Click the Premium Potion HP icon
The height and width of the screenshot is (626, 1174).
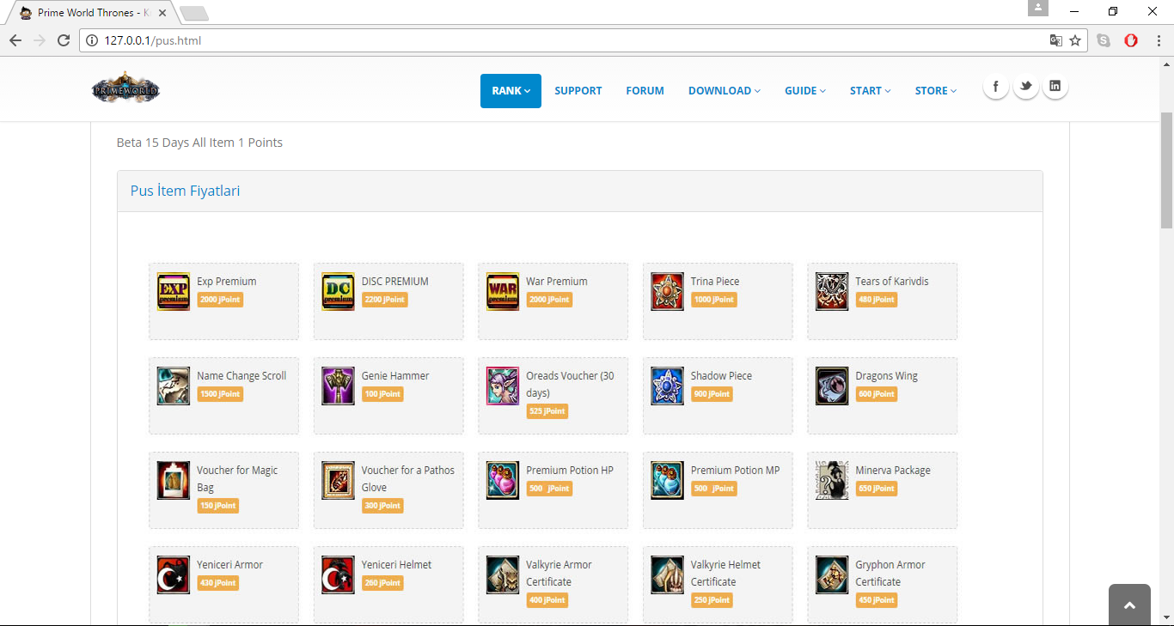503,480
